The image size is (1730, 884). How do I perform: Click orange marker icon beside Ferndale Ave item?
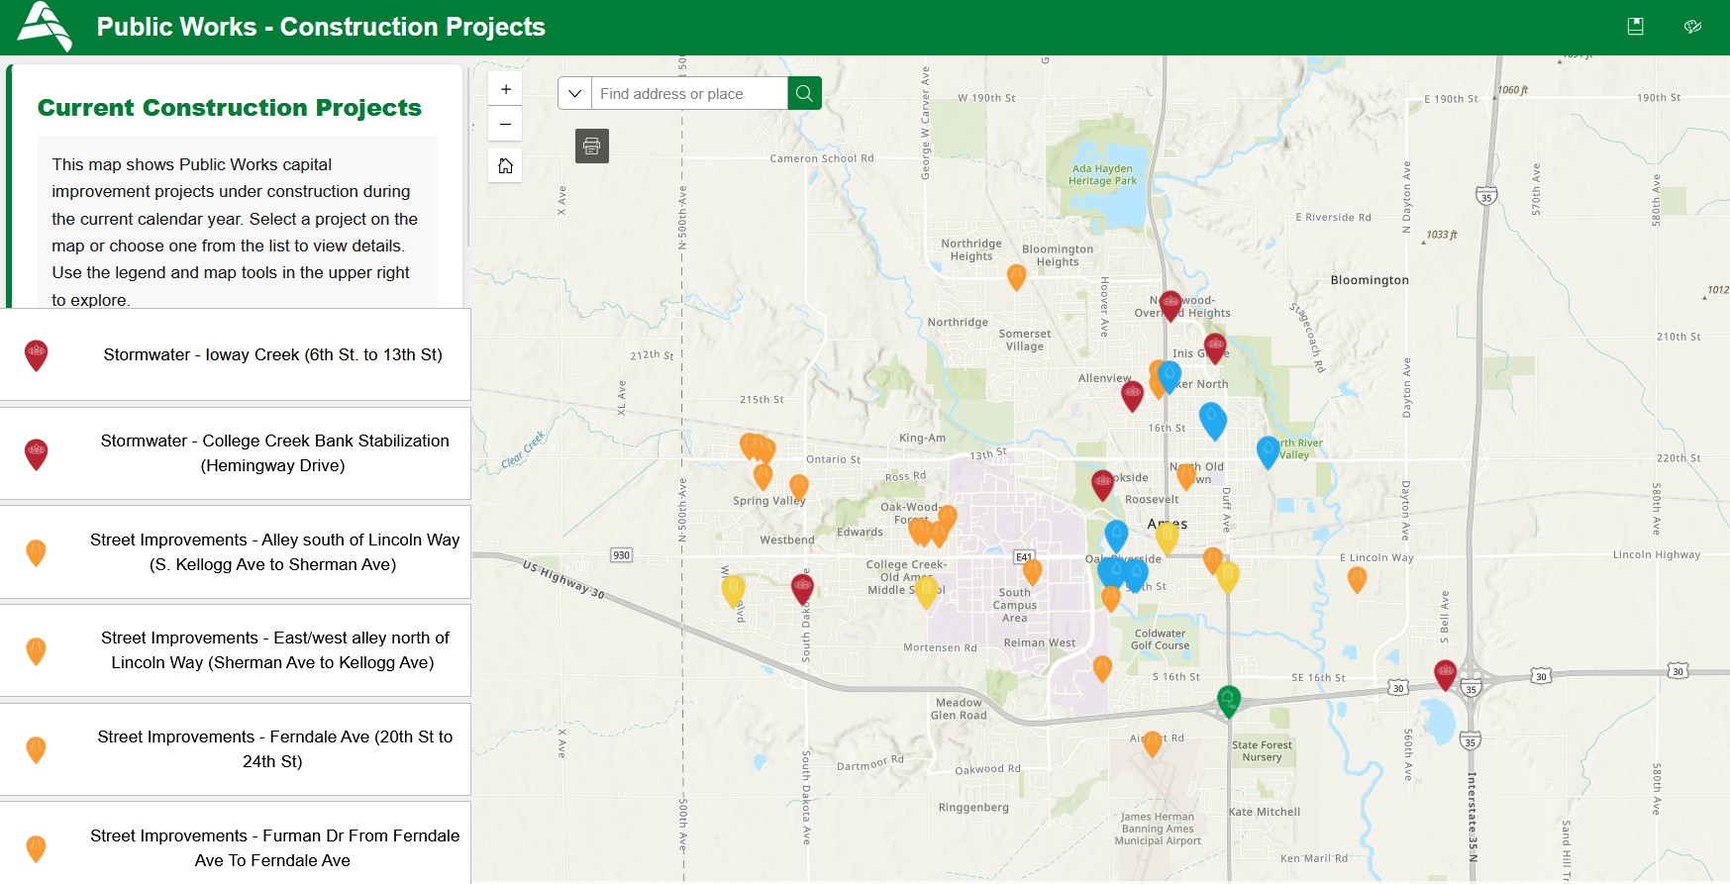(36, 750)
